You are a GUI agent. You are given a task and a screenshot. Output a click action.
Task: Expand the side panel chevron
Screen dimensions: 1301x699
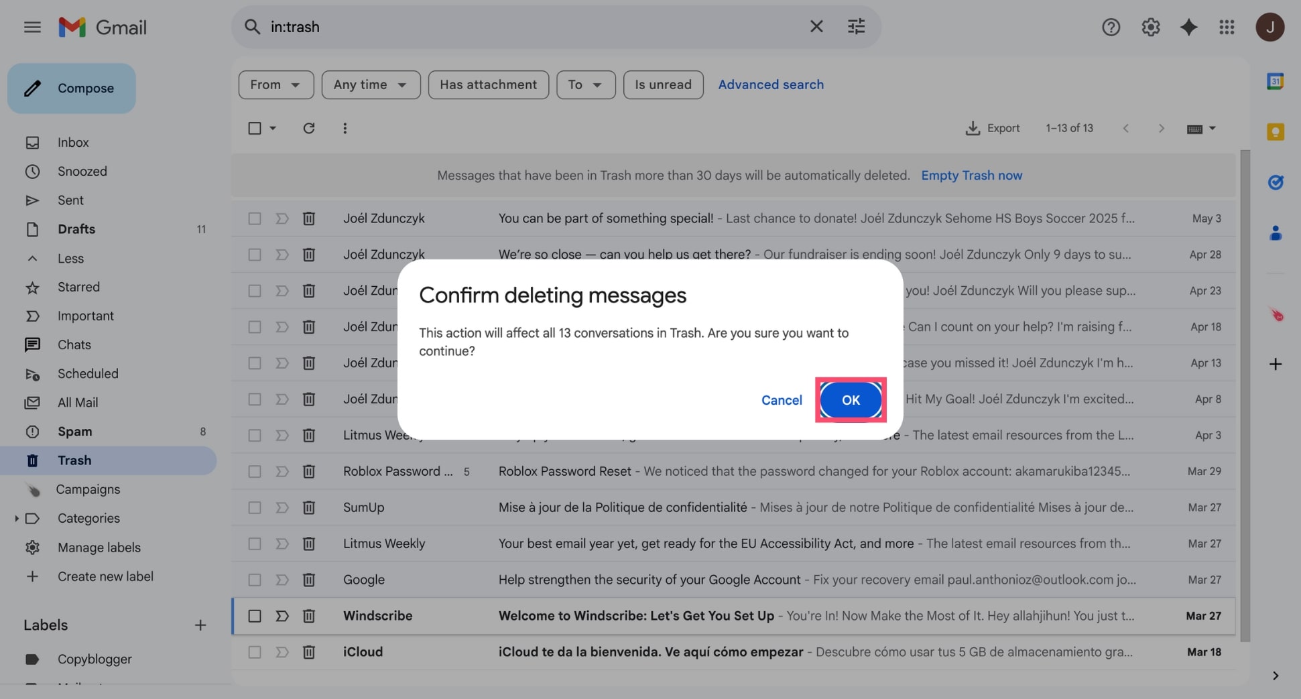[x=1275, y=676]
